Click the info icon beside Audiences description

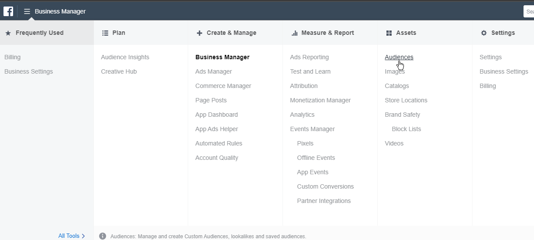tap(103, 236)
